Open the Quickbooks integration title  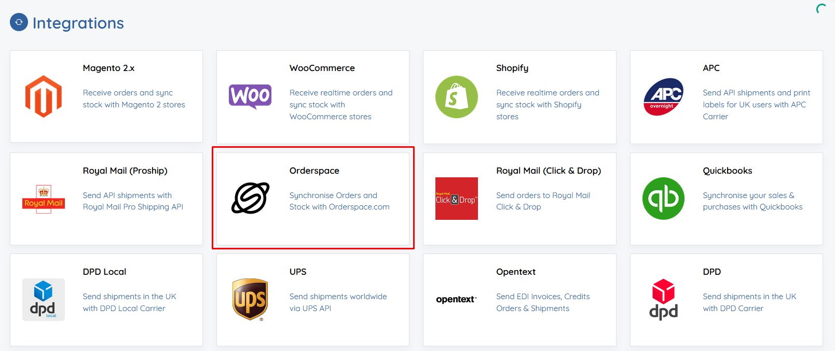[728, 171]
